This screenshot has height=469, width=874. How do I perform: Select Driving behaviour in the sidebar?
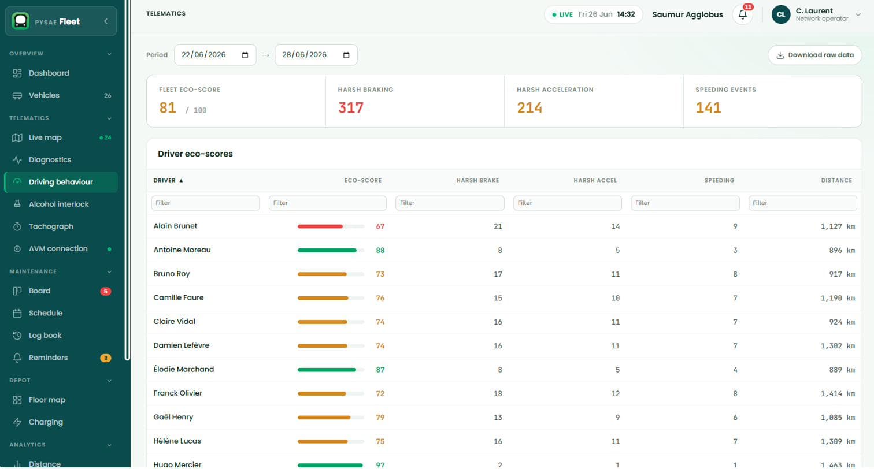tap(61, 182)
